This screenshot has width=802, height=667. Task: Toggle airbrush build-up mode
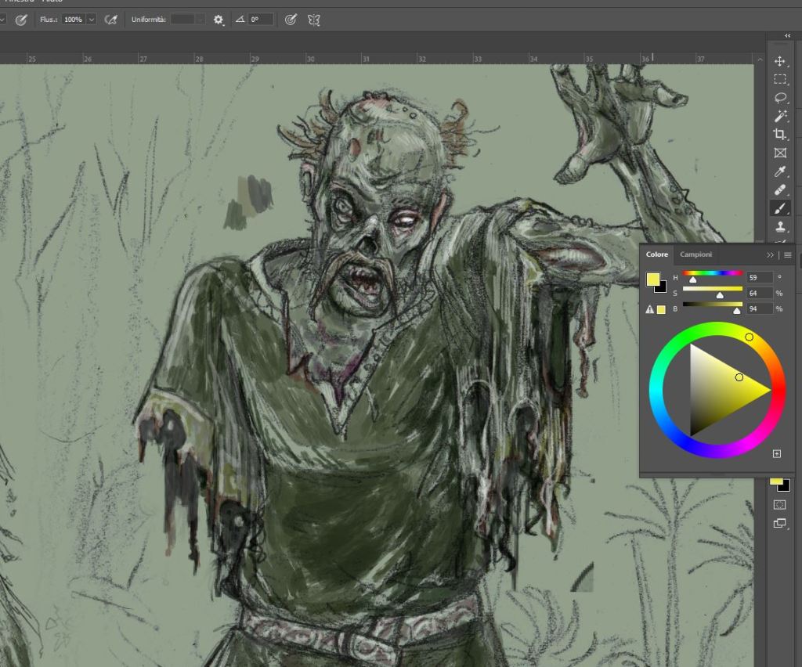tap(111, 20)
